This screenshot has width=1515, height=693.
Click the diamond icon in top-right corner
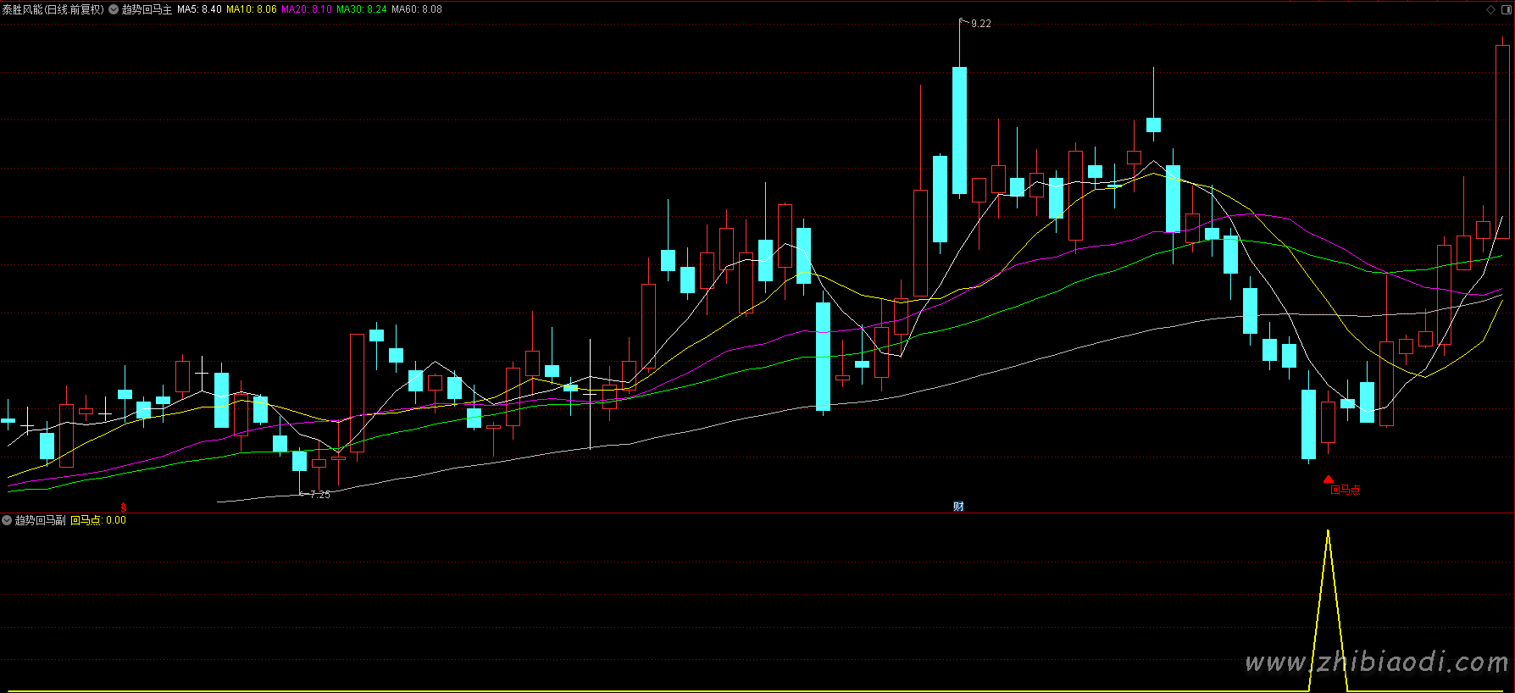[x=1490, y=10]
